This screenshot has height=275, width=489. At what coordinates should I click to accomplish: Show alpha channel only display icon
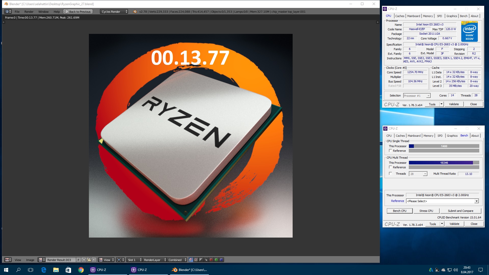click(x=201, y=260)
